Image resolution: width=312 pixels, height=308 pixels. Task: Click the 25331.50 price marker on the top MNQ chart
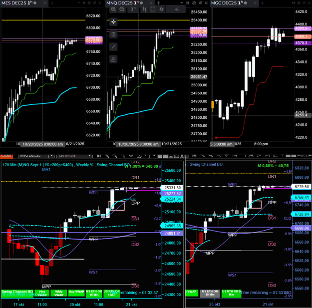[199, 31]
